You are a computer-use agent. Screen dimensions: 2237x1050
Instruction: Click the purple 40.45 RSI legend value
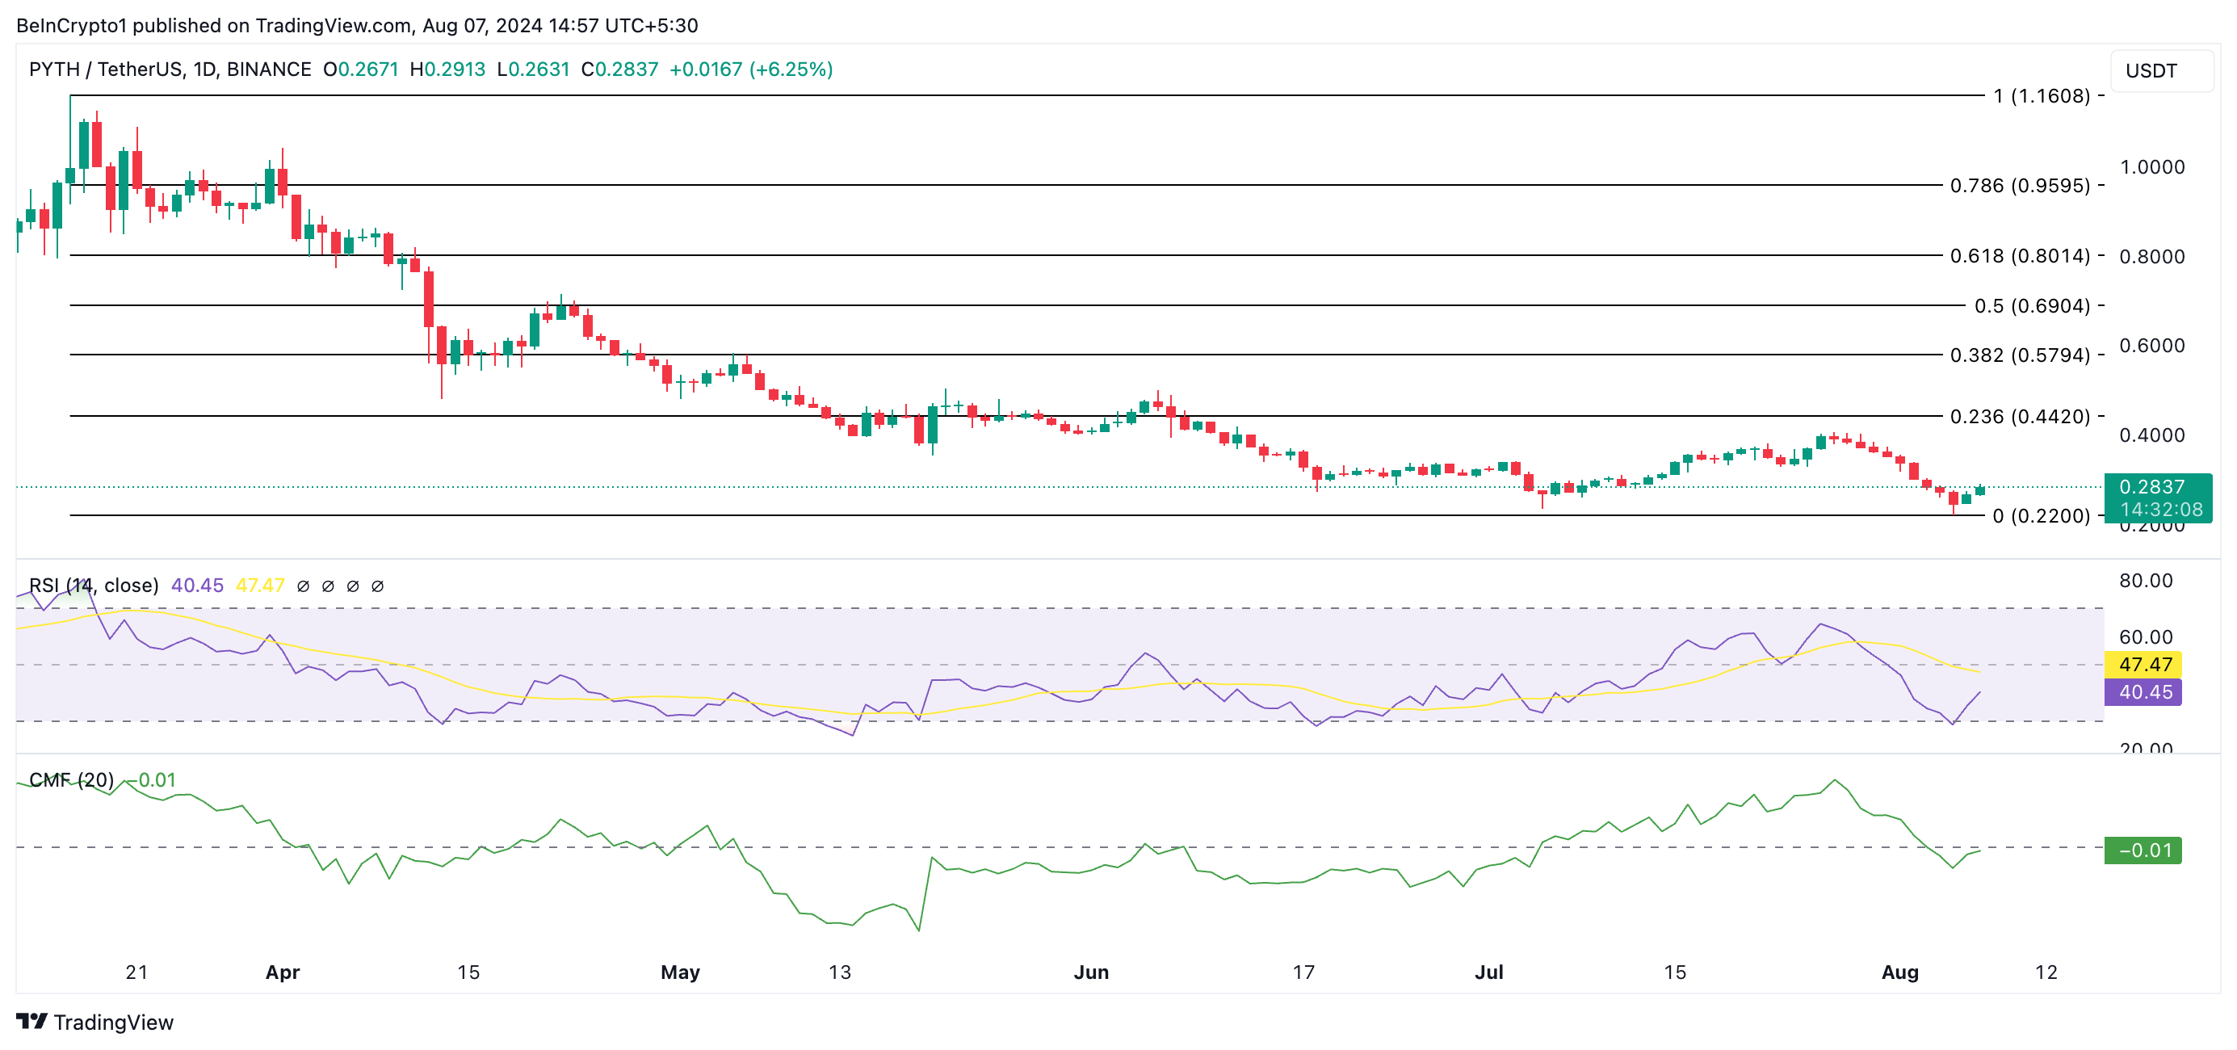pos(197,586)
